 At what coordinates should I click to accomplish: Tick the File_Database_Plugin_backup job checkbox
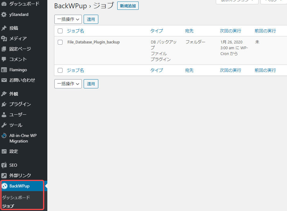coord(60,42)
